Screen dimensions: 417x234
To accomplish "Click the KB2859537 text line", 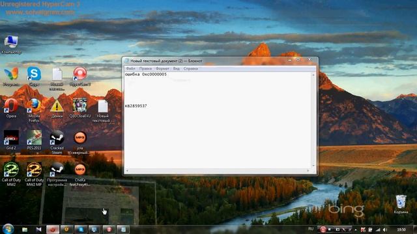I will (136, 106).
